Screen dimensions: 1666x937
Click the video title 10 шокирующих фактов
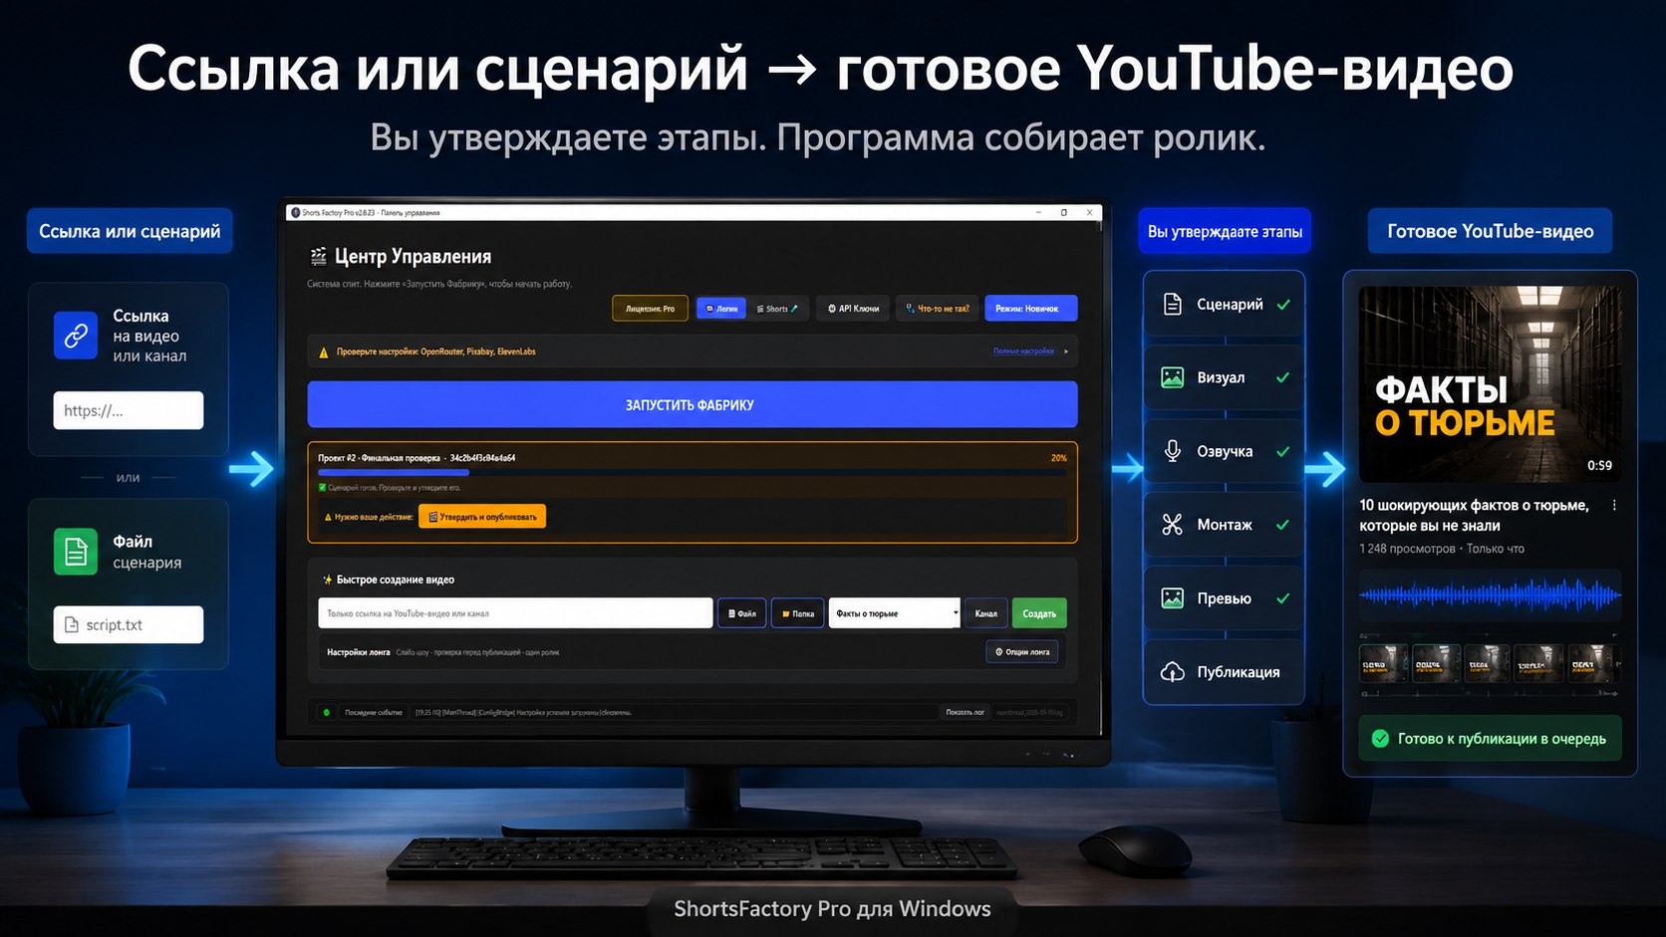click(x=1474, y=516)
